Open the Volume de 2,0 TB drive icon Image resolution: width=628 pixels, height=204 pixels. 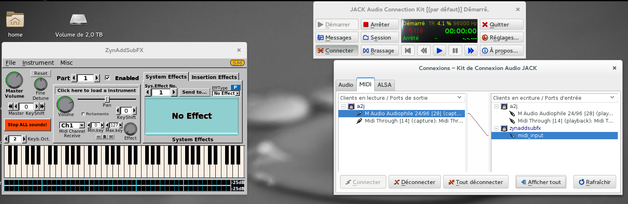79,19
